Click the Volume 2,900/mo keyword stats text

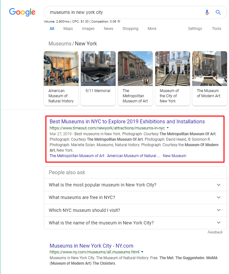pos(57,22)
